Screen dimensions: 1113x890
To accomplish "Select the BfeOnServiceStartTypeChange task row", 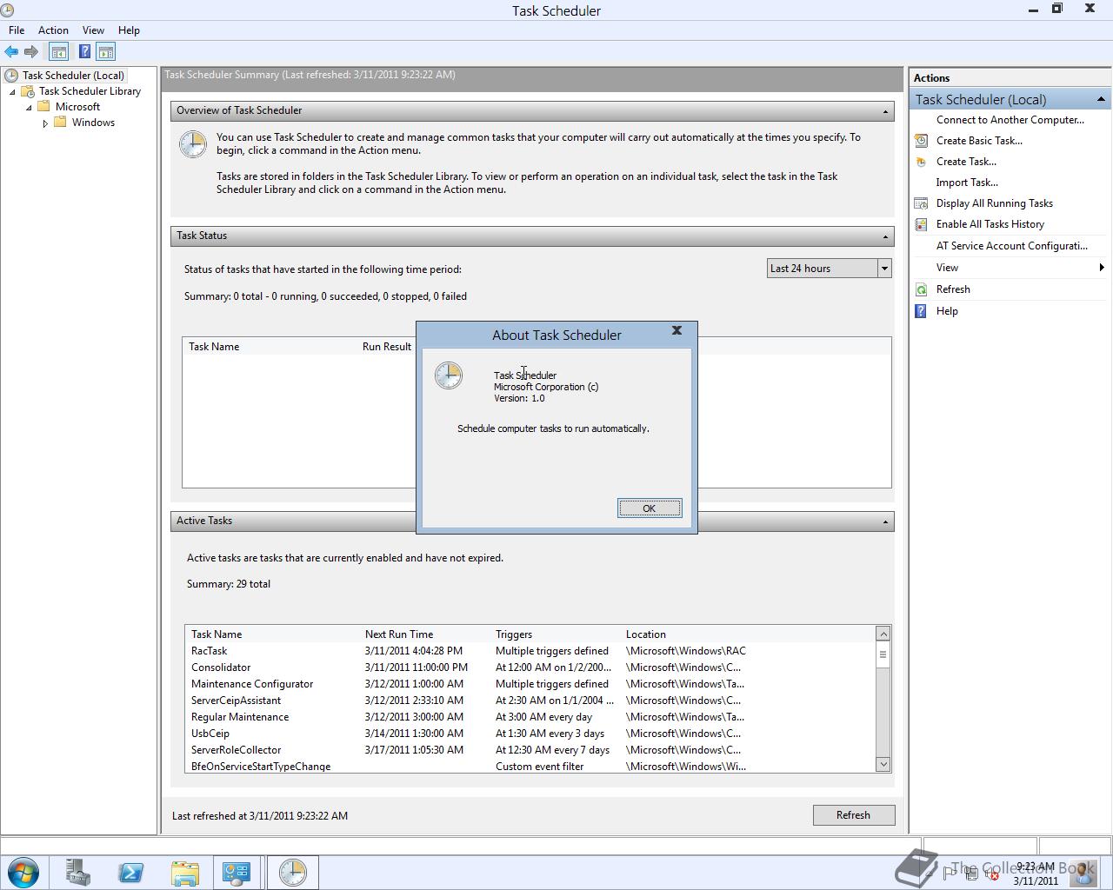I will pos(530,766).
